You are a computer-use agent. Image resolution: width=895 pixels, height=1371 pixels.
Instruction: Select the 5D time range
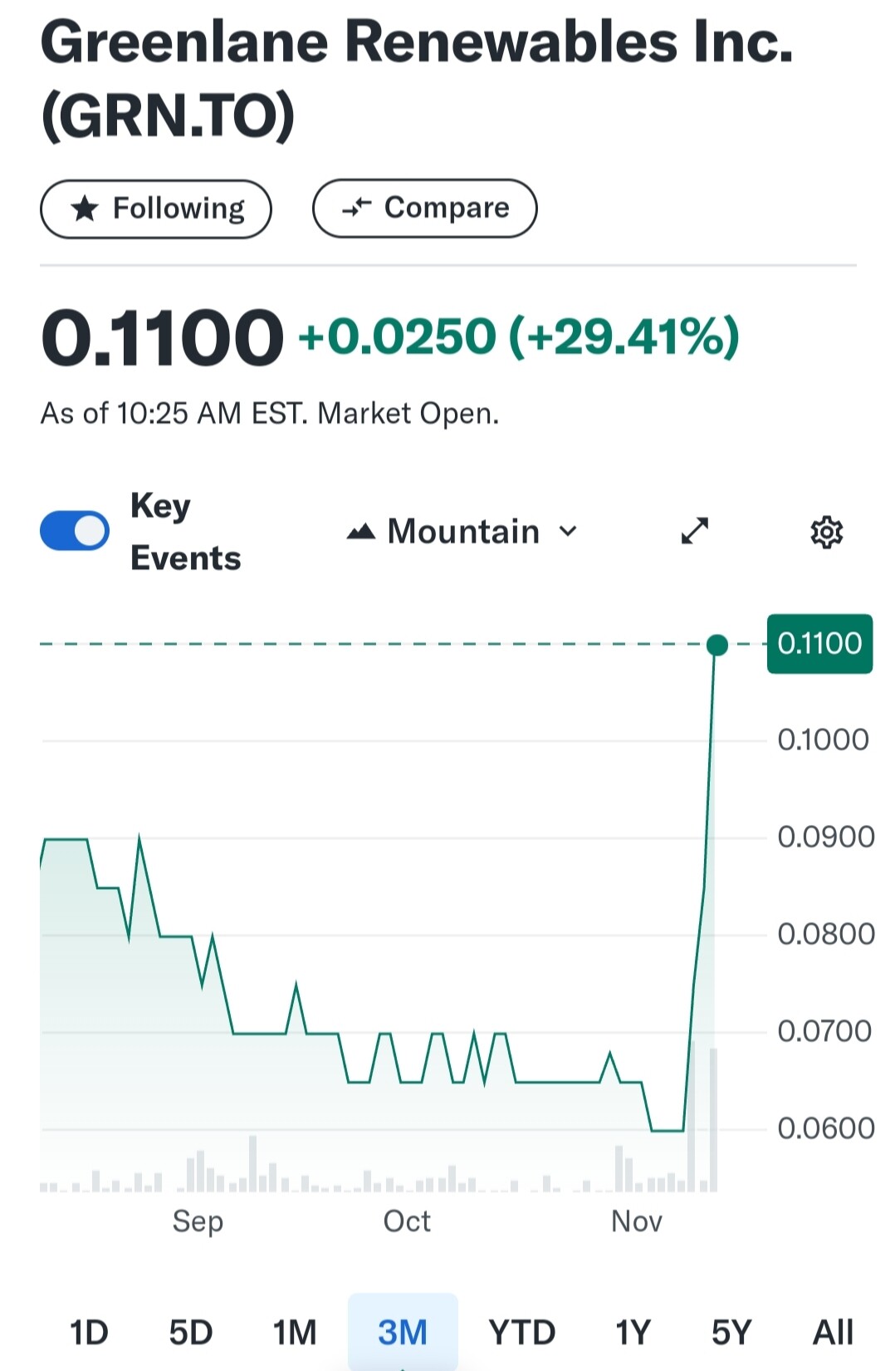(x=191, y=1332)
